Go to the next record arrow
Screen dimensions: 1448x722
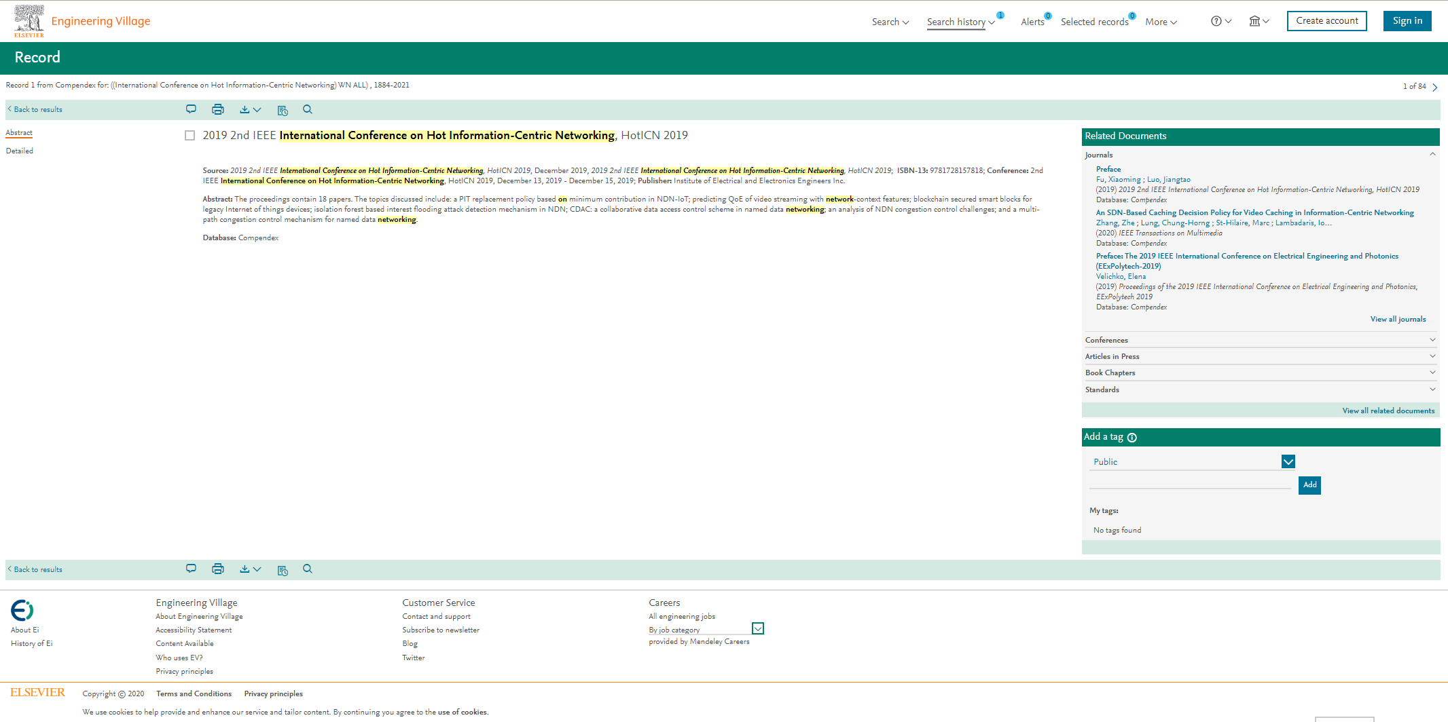coord(1435,87)
